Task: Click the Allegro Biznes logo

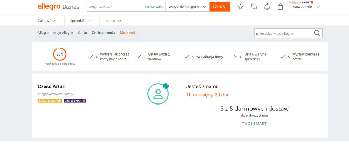Action: [58, 7]
